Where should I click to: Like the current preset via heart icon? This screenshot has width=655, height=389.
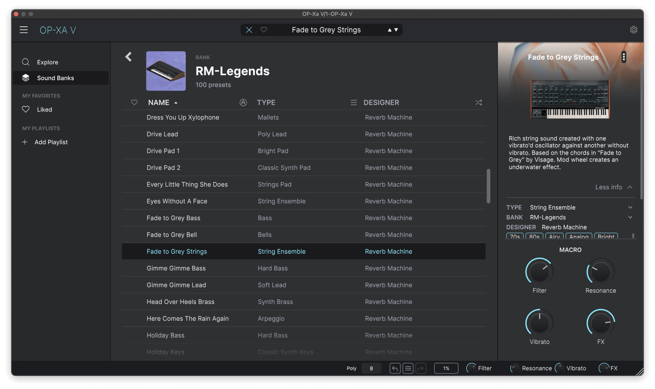[x=264, y=30]
